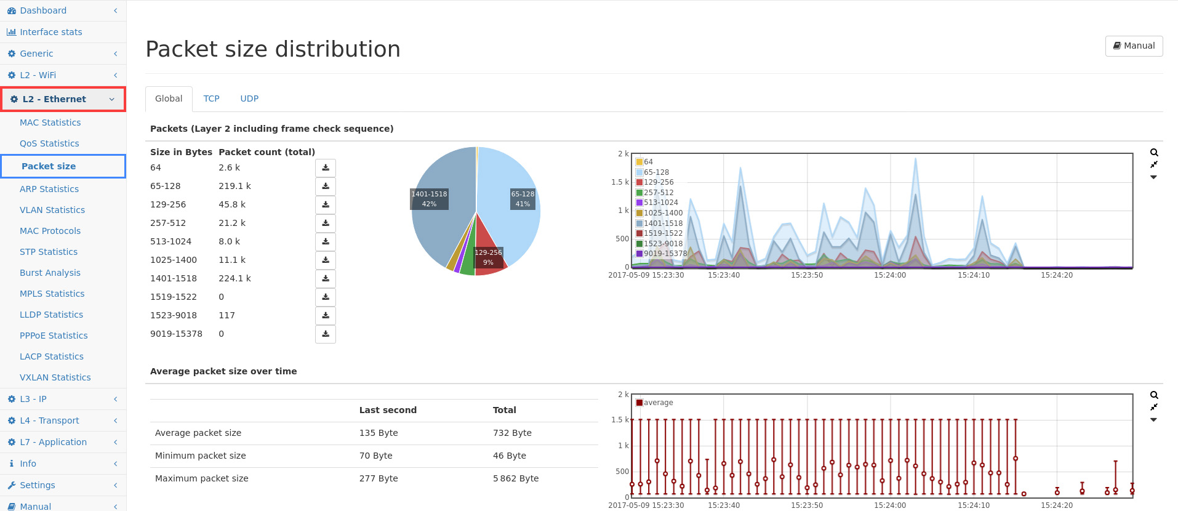Expand the L3 - IP sidebar section

(x=63, y=399)
